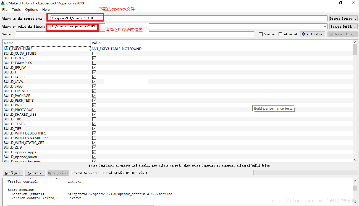The height and width of the screenshot is (206, 359).
Task: Uncheck the BUILD_DOCS checkbox
Action: (94, 58)
